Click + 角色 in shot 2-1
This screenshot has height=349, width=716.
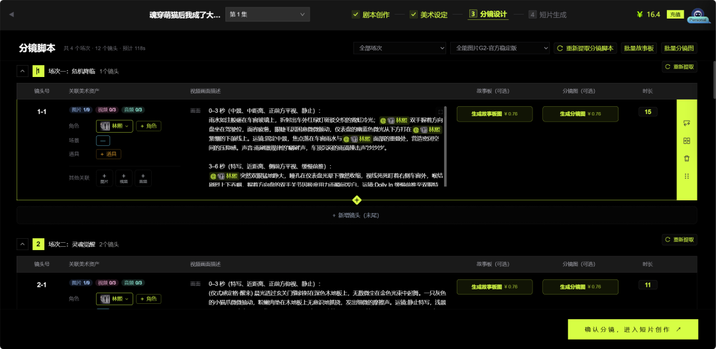pyautogui.click(x=149, y=299)
